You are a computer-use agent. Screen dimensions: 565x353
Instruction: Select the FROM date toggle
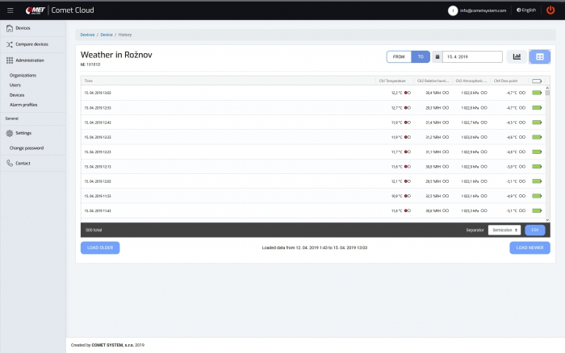click(398, 56)
